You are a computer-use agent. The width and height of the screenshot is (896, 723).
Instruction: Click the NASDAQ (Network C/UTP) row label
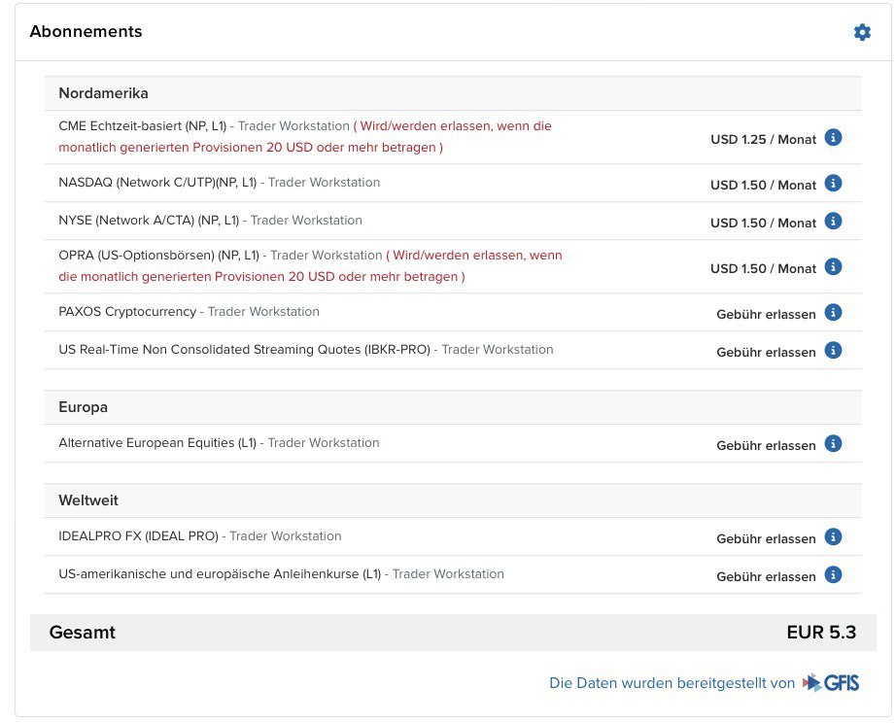tap(157, 183)
